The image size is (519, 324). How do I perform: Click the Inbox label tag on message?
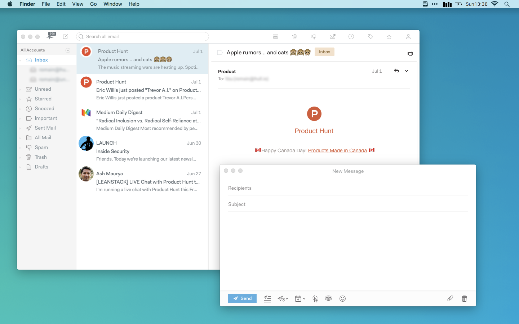[x=324, y=52]
